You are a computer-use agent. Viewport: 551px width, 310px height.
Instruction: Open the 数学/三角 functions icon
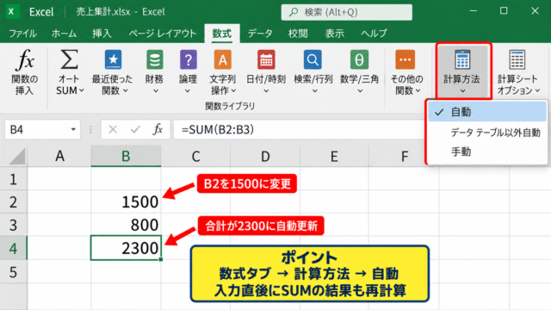coord(359,59)
